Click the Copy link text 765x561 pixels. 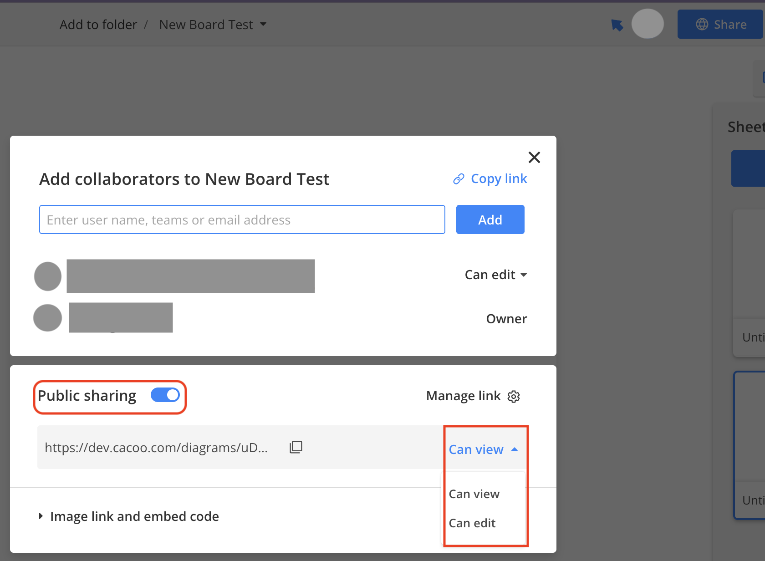[x=499, y=179]
